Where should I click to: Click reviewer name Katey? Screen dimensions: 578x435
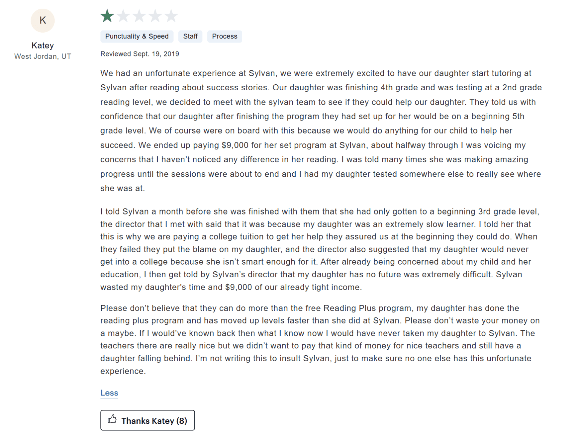(43, 46)
